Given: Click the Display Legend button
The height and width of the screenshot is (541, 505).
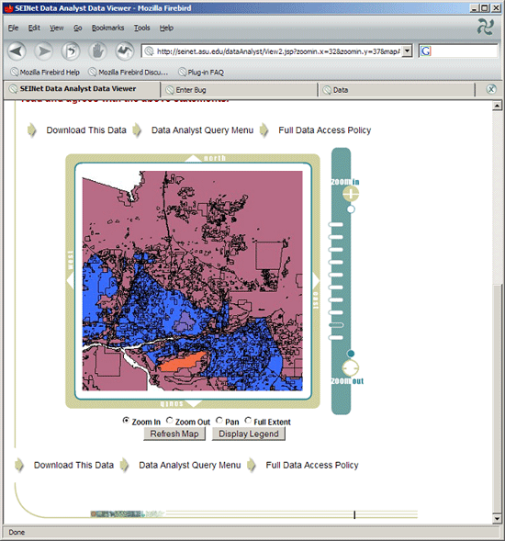Looking at the screenshot, I should pos(248,434).
